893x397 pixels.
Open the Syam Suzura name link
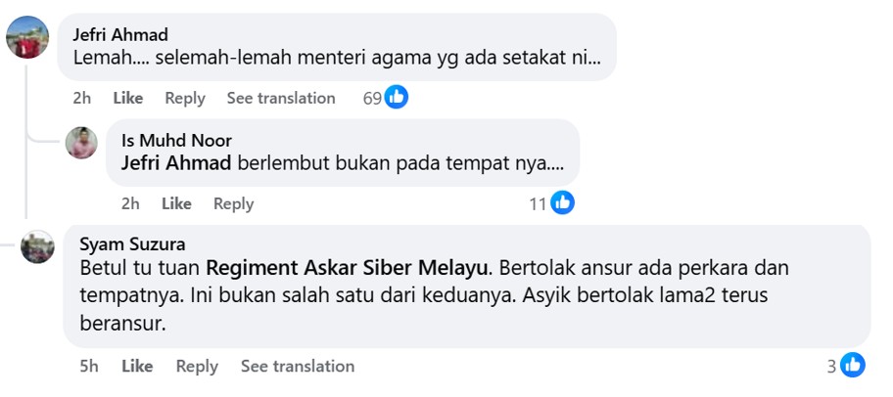pos(132,243)
